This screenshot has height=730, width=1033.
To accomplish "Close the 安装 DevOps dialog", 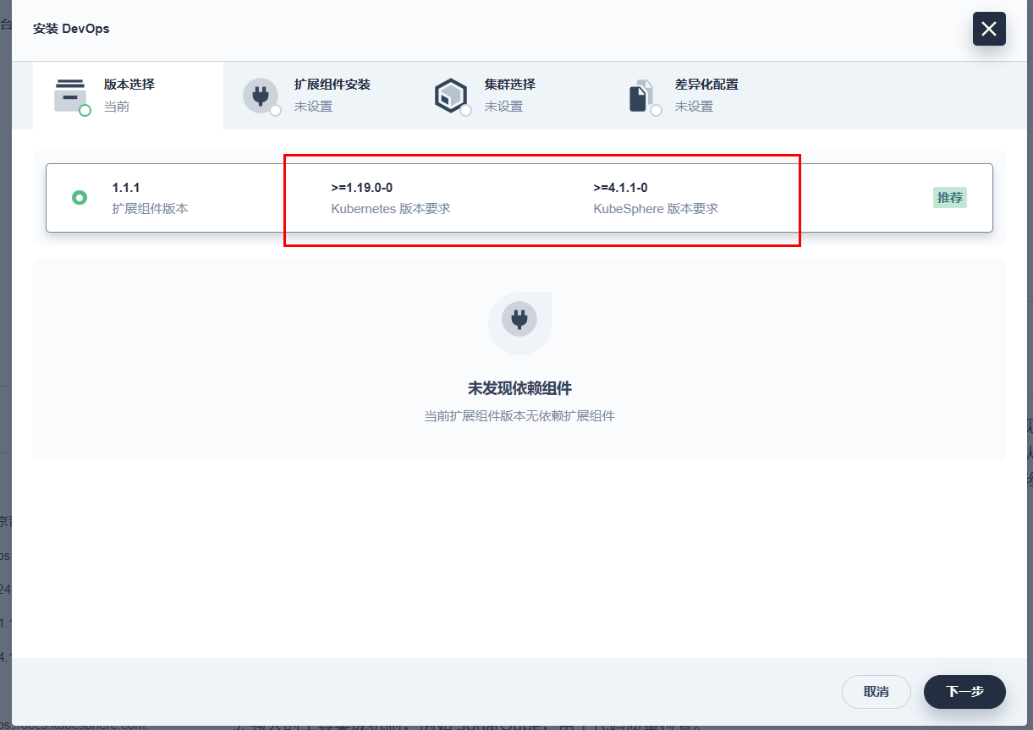I will [x=989, y=29].
